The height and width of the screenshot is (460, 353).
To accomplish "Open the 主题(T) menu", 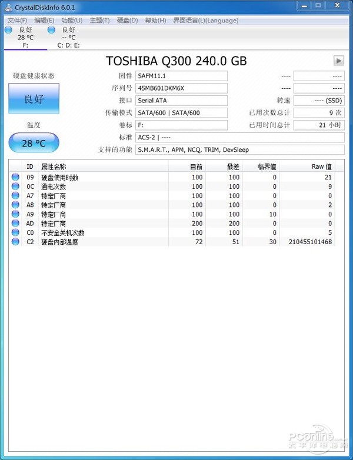I will point(99,21).
